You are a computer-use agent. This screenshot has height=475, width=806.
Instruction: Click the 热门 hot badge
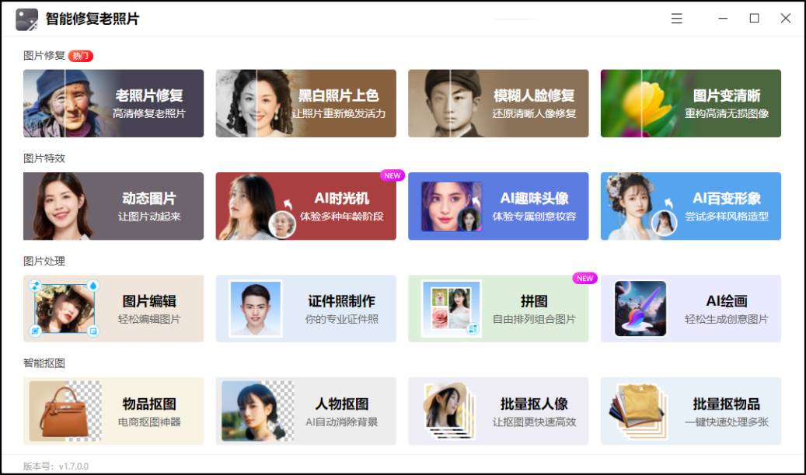coord(81,56)
